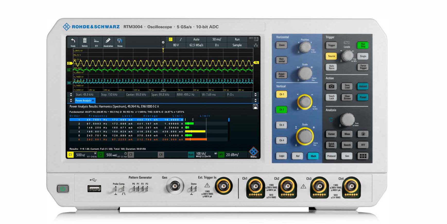
Task: Click the TL trigger level marker
Action: point(256,62)
